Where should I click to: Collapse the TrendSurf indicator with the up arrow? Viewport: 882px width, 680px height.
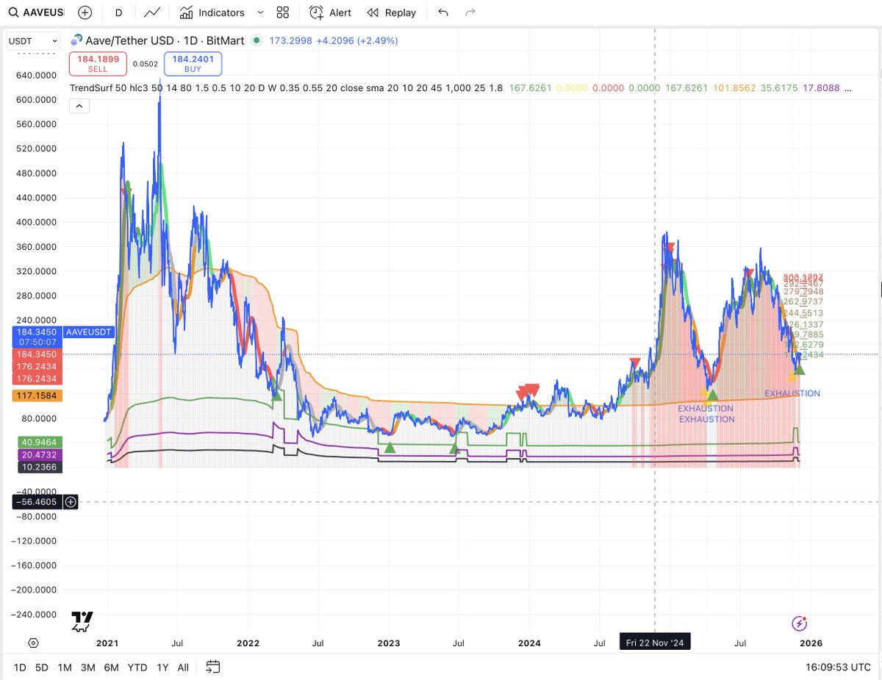[79, 105]
